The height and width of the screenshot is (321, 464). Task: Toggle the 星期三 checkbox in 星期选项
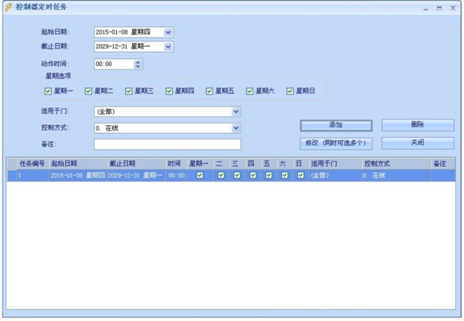128,92
